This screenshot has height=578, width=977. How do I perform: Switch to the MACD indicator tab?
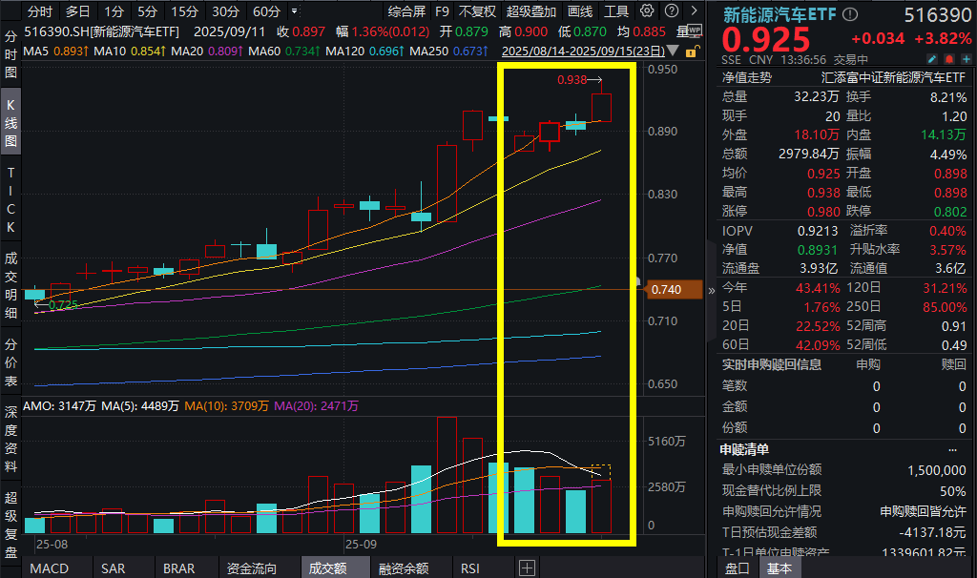click(x=50, y=568)
